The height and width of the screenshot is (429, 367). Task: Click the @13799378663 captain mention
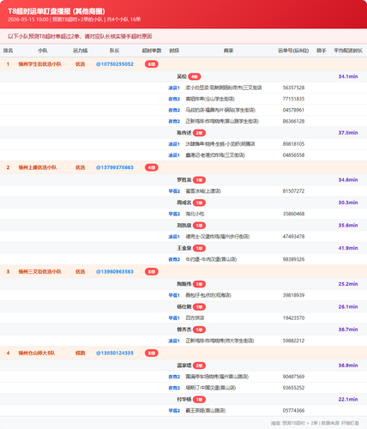115,167
